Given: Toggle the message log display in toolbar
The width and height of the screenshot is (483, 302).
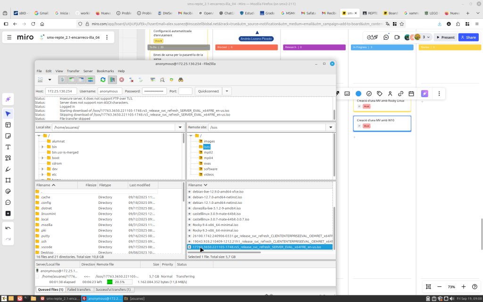Looking at the screenshot, I should (62, 80).
